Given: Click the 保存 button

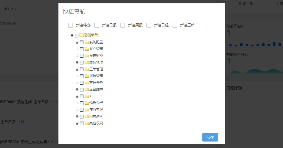Looking at the screenshot, I should tap(210, 137).
